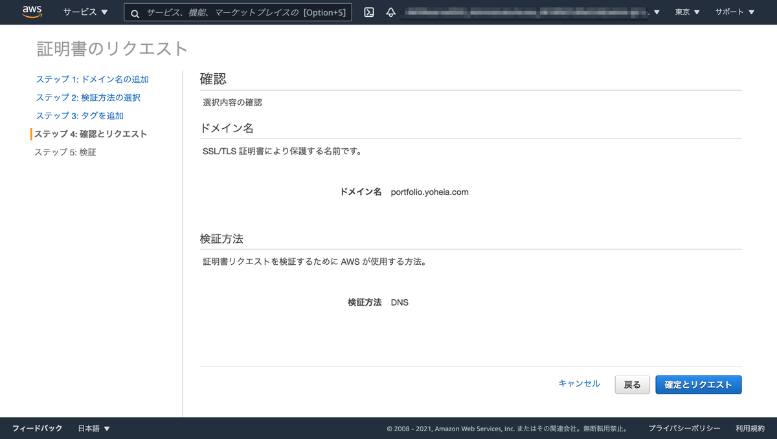Click the ドメイン名 section heading
Image resolution: width=777 pixels, height=439 pixels.
tap(227, 128)
